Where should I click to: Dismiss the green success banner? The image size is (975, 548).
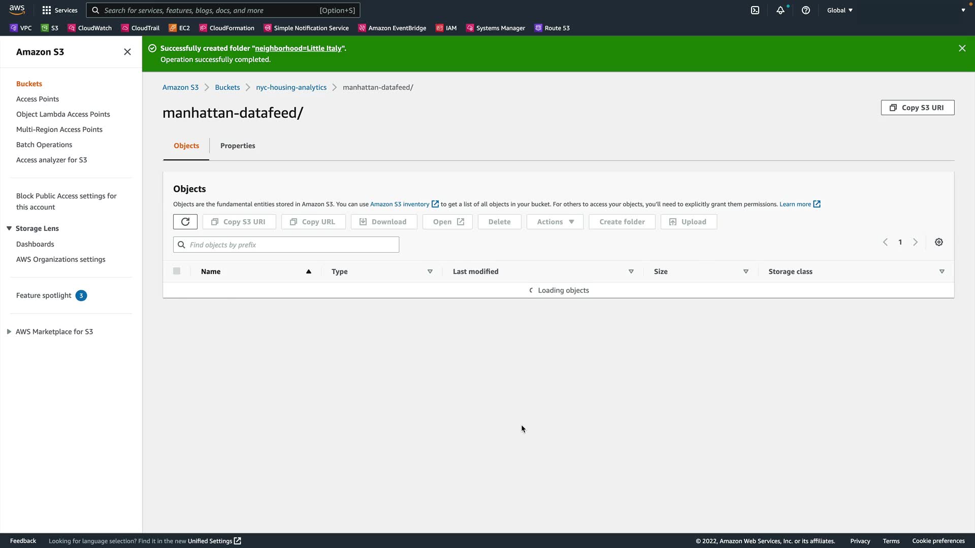click(962, 48)
